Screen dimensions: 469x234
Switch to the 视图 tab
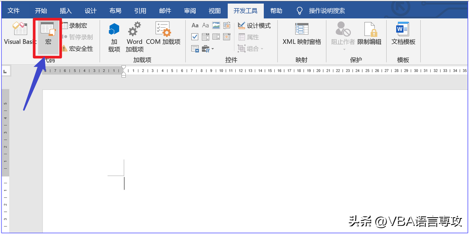click(x=215, y=11)
